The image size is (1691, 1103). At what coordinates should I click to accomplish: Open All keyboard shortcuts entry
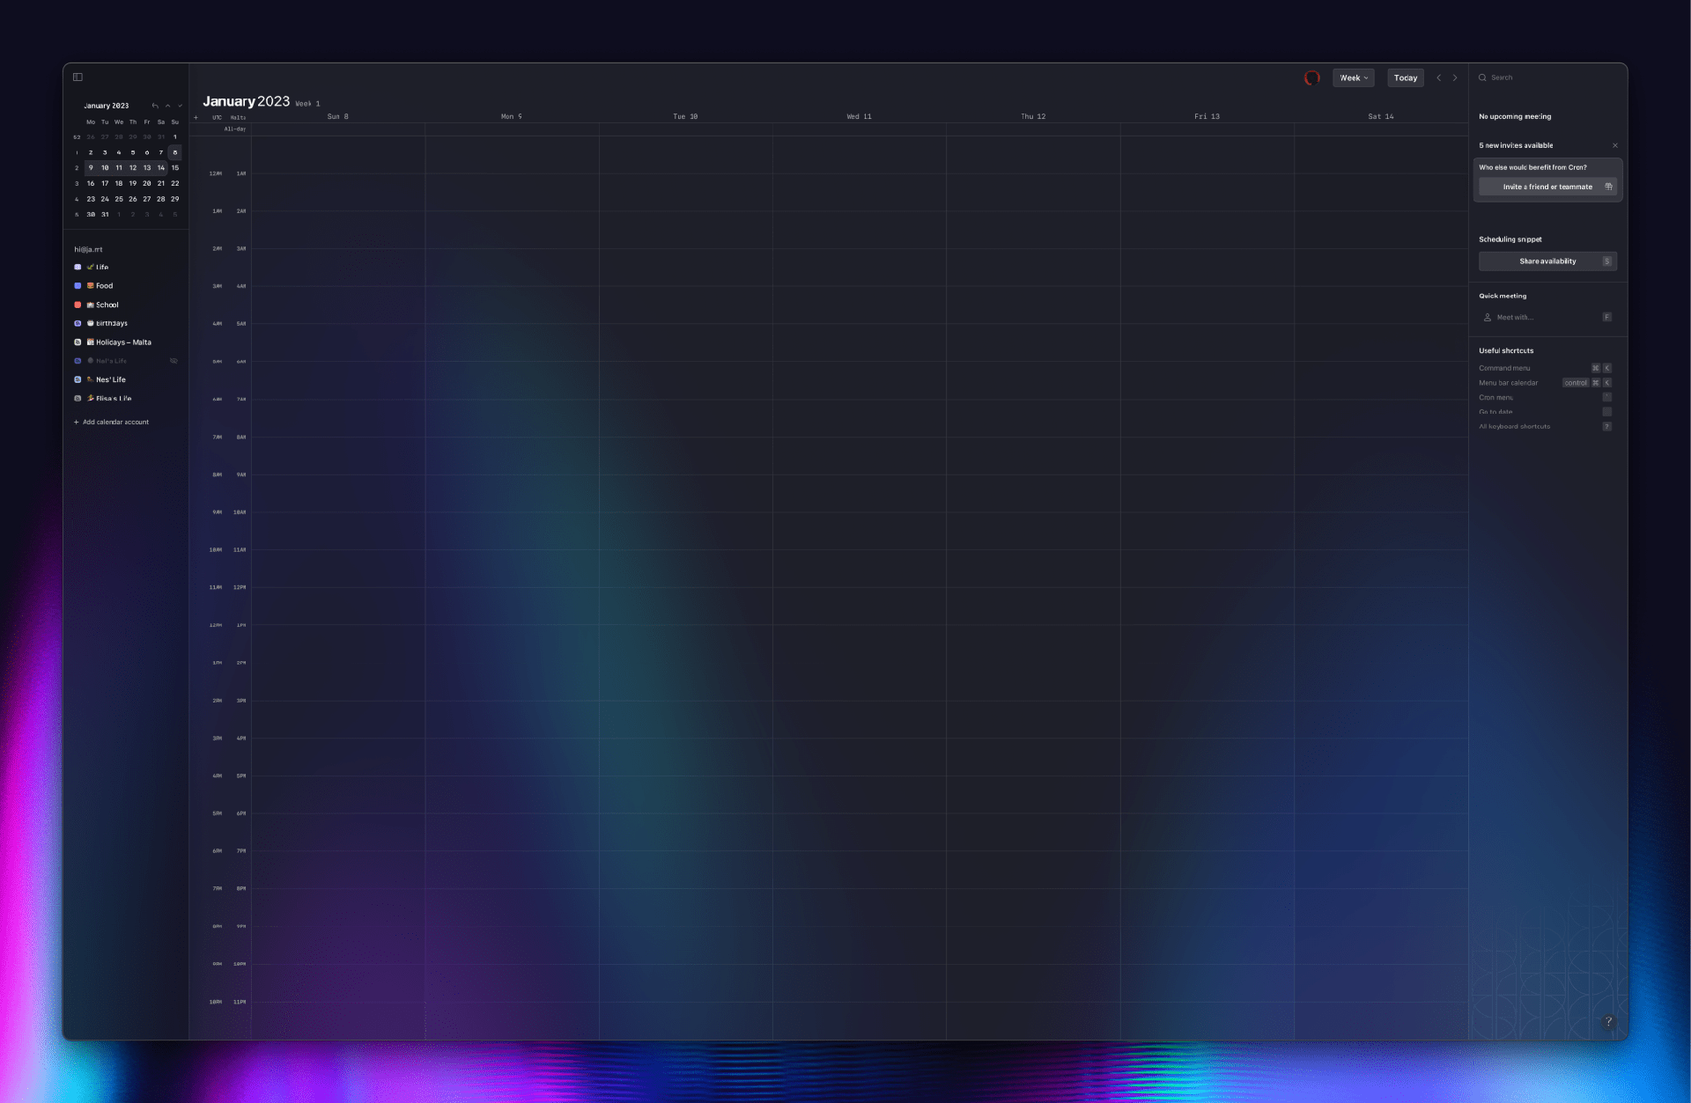pos(1514,426)
